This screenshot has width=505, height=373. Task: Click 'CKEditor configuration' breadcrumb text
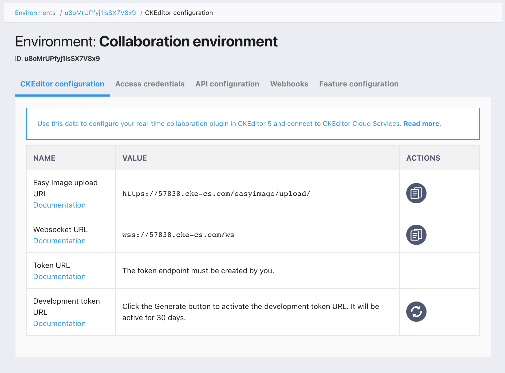click(x=179, y=13)
